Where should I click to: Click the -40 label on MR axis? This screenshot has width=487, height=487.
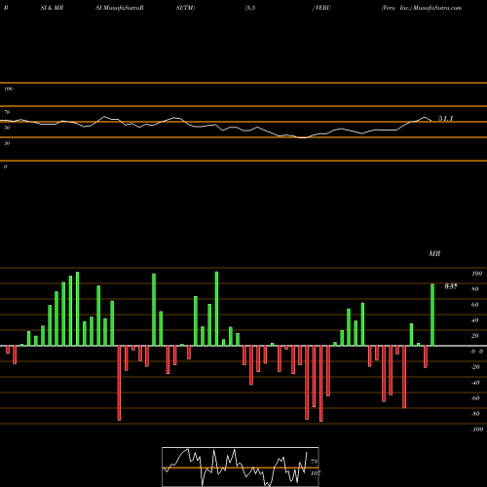click(x=475, y=383)
